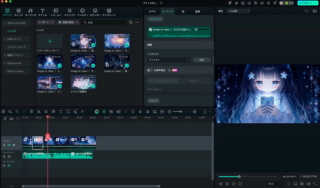Click the green AI copilot face icon
The width and height of the screenshot is (320, 188).
click(x=97, y=112)
